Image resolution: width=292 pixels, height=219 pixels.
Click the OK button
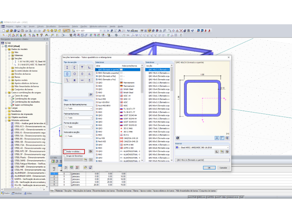(209, 168)
